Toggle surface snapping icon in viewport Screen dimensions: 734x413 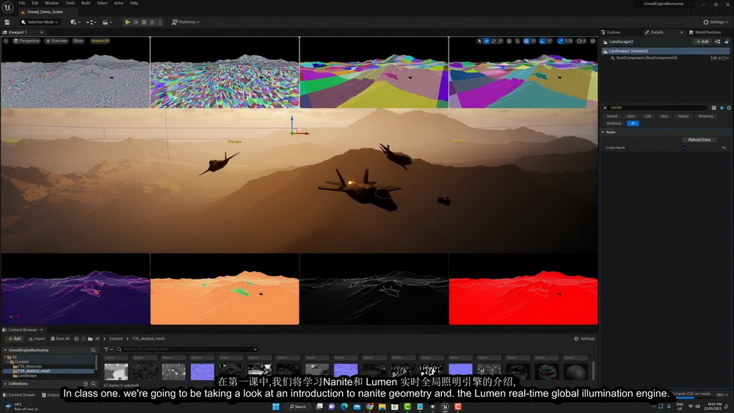517,41
